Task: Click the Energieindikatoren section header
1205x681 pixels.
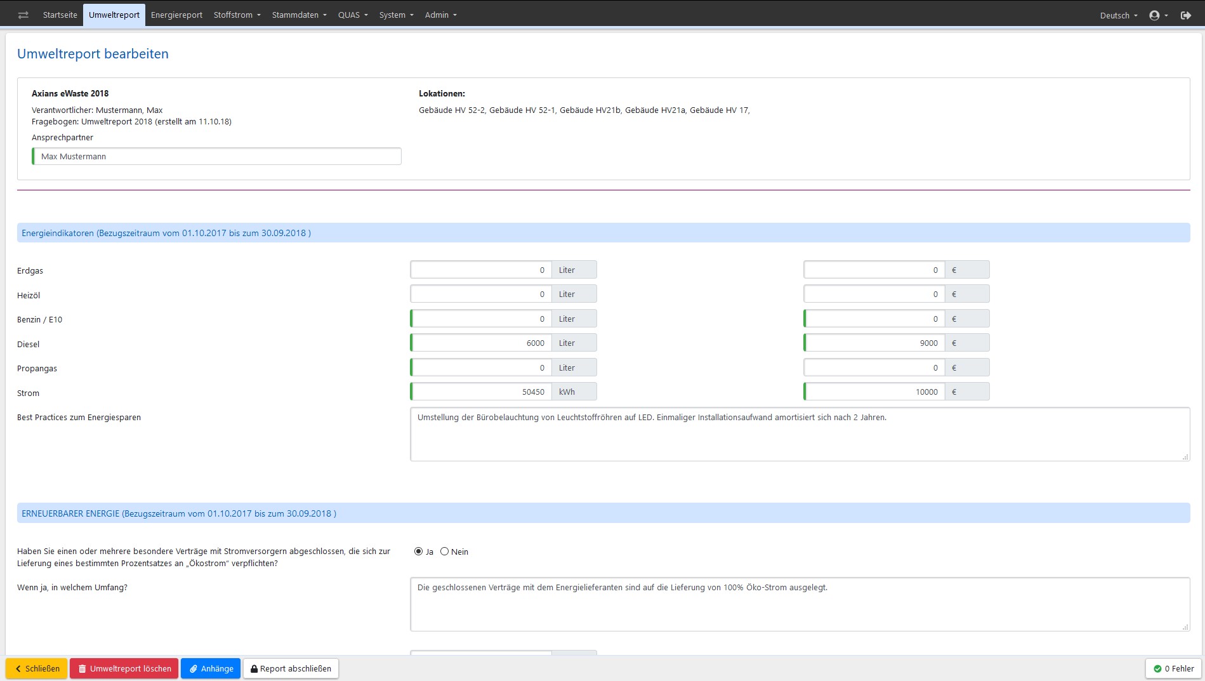Action: click(603, 233)
